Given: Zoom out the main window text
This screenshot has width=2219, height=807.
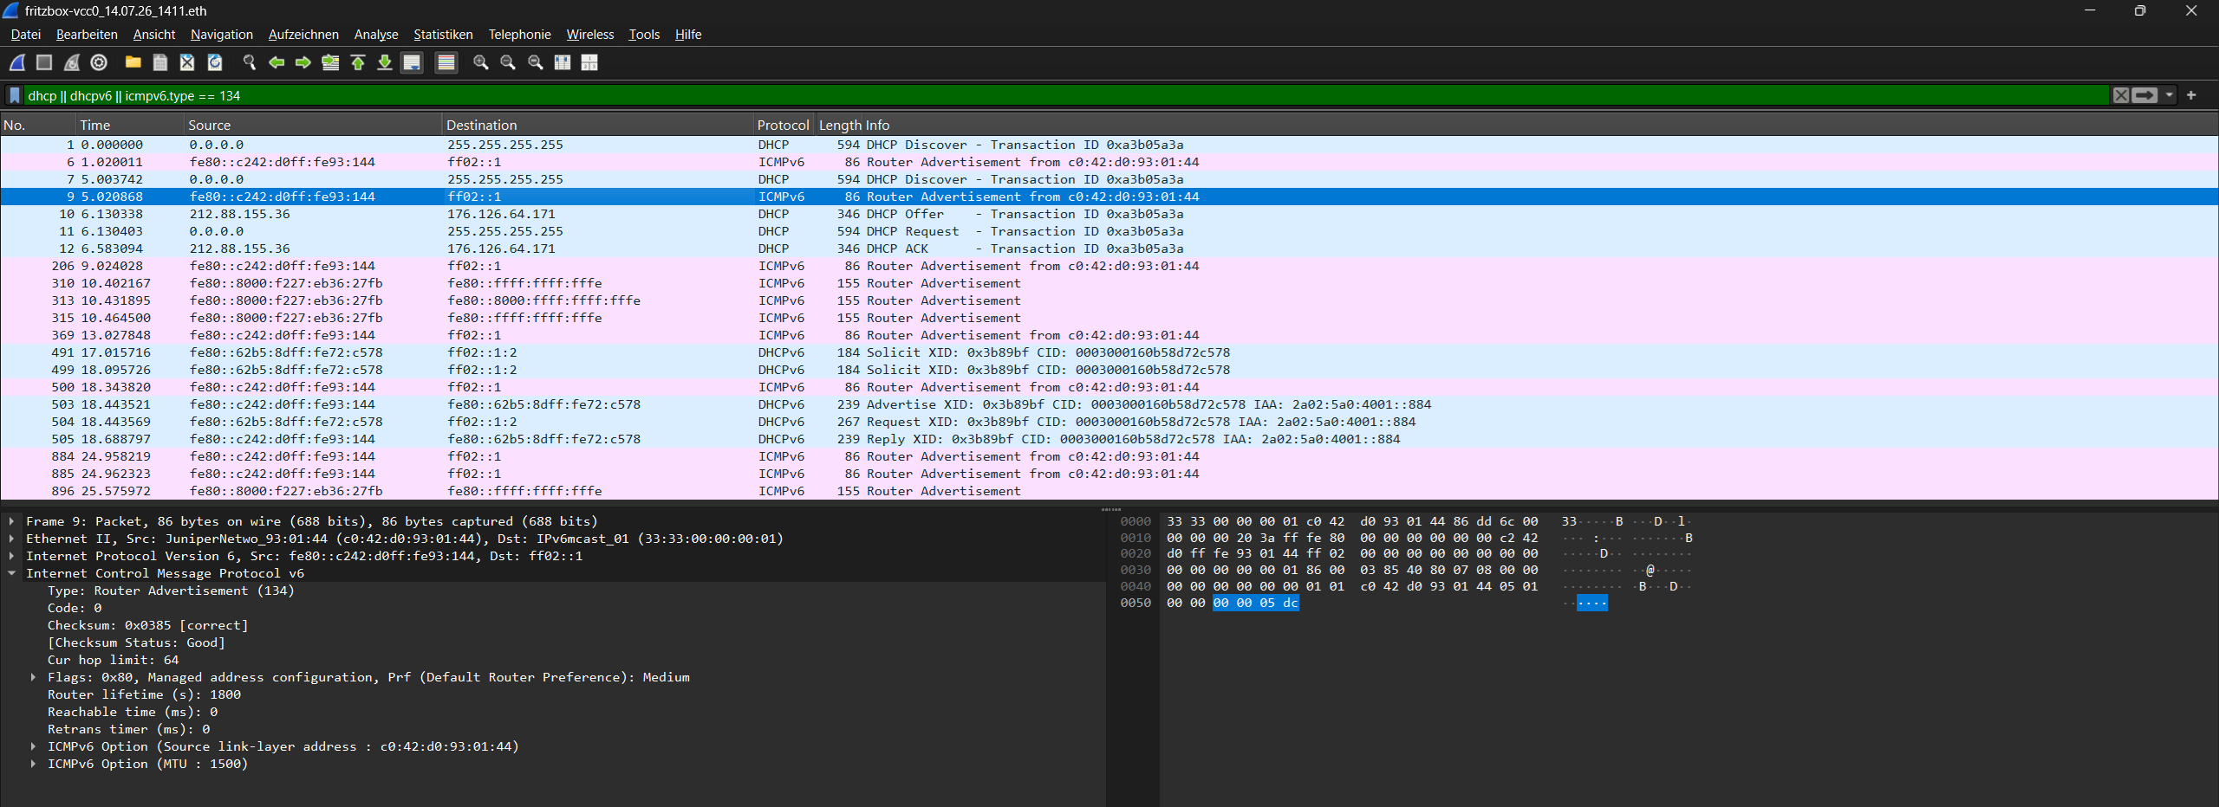Looking at the screenshot, I should tap(508, 62).
